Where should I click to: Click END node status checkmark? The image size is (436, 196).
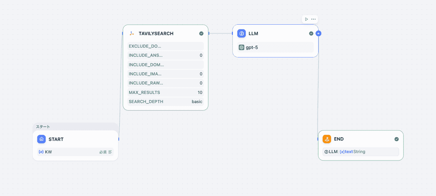(x=396, y=139)
